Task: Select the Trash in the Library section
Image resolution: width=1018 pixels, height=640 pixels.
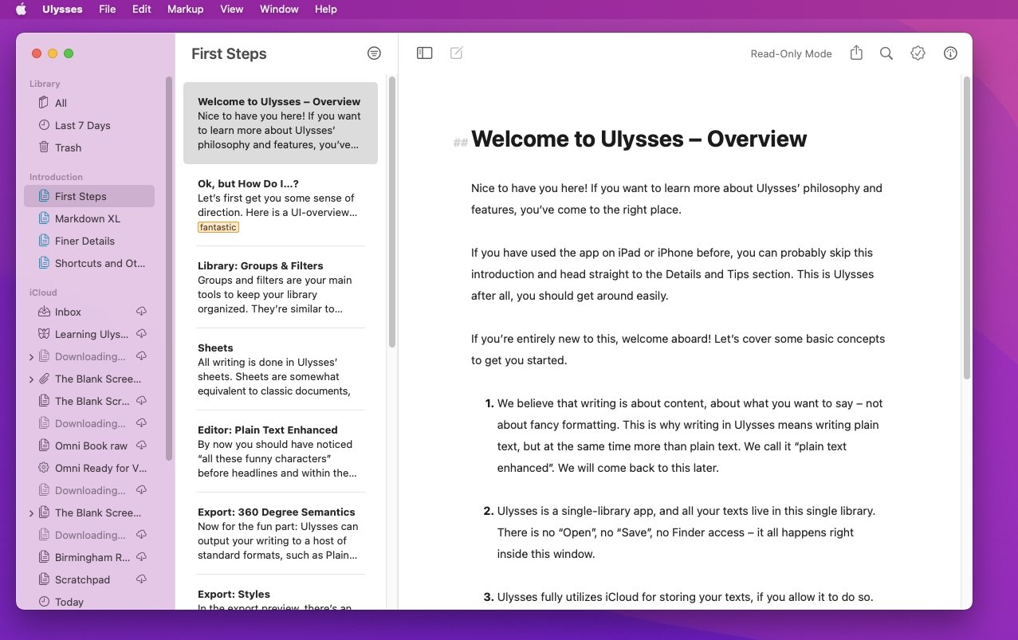Action: click(68, 147)
